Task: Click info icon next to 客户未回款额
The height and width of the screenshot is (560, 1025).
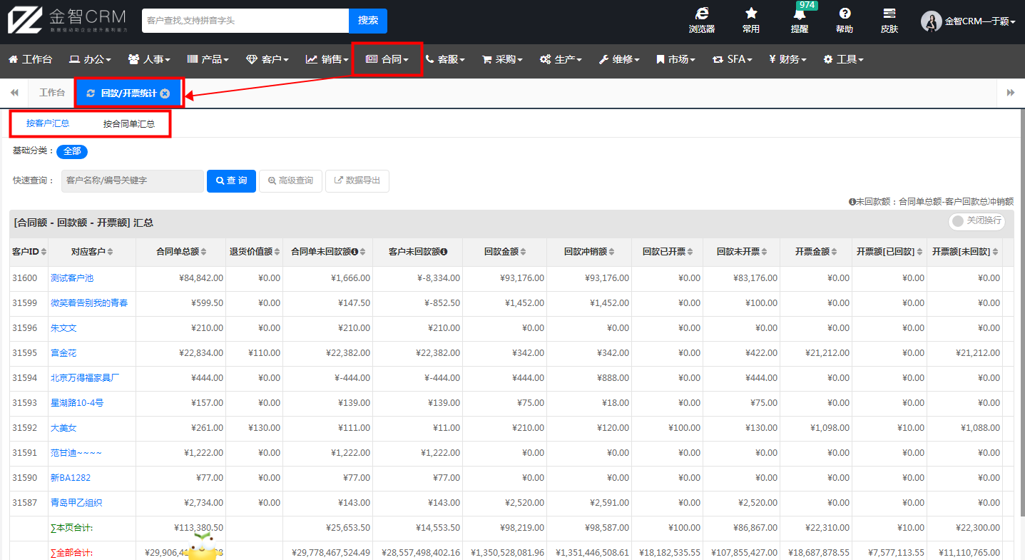Action: [444, 251]
